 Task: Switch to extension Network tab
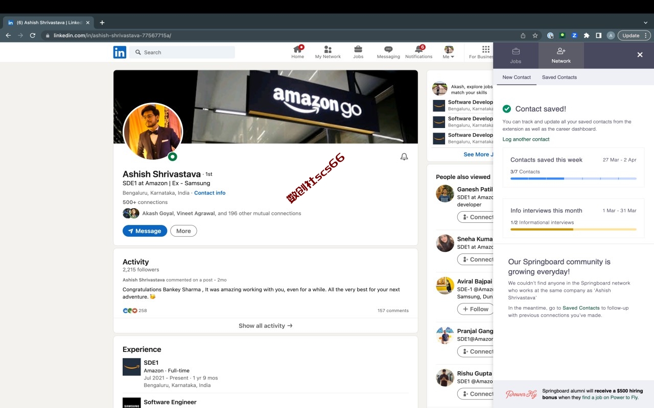[x=561, y=55]
